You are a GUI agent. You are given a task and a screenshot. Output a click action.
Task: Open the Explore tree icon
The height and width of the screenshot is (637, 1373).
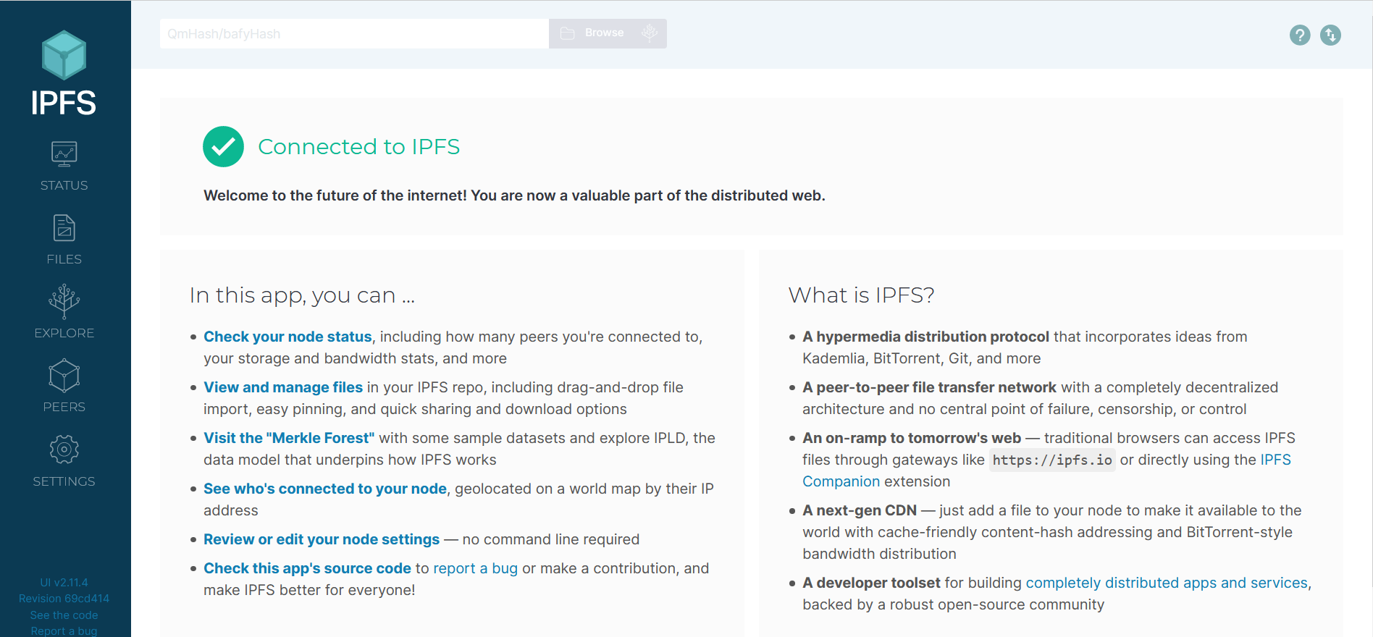(64, 302)
